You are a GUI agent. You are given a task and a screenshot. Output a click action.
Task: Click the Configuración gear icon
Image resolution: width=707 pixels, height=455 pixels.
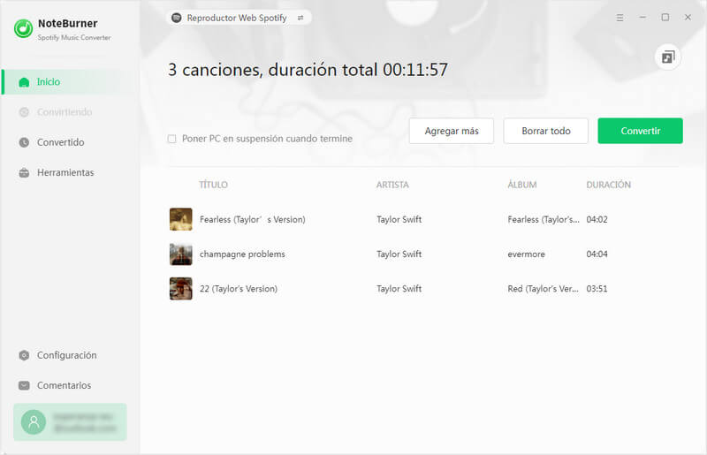(x=24, y=355)
